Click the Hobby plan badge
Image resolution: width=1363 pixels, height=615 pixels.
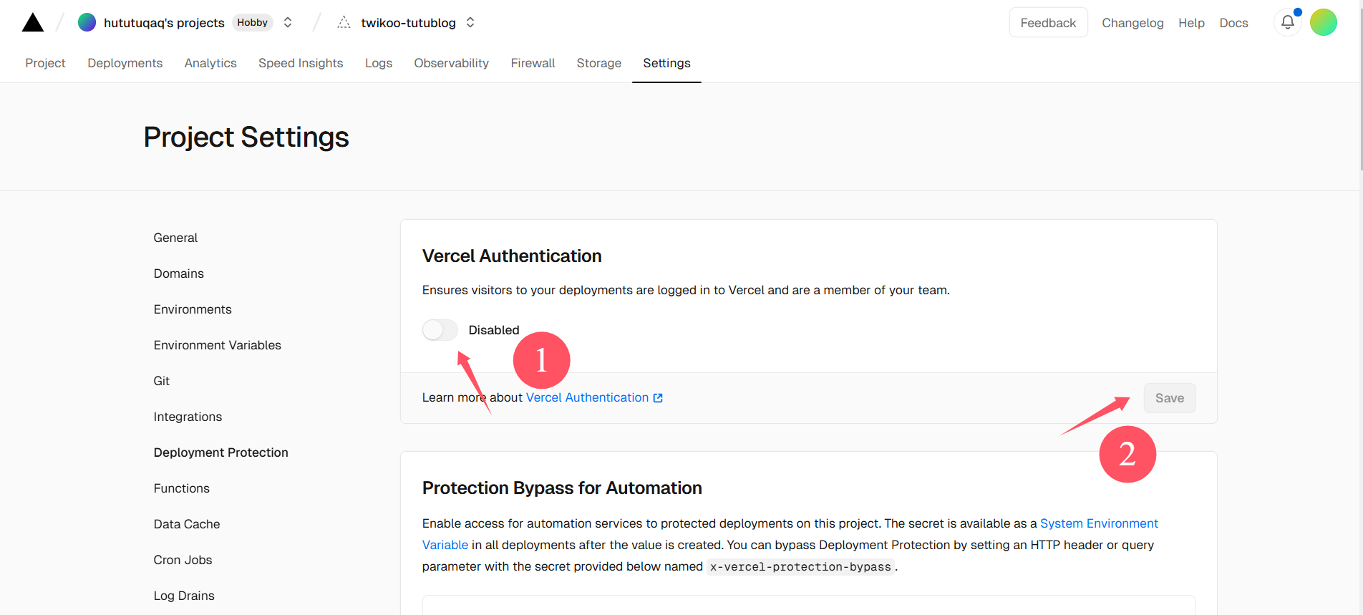coord(252,22)
